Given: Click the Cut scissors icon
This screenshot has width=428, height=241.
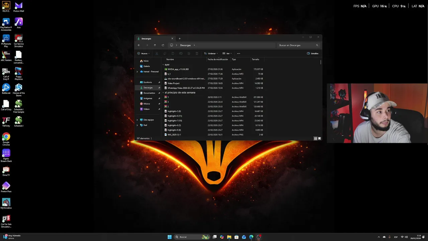Looking at the screenshot, I should pos(156,54).
